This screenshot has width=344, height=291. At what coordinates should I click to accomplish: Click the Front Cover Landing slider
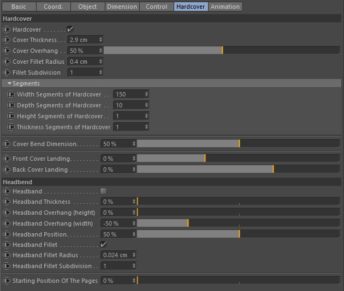pyautogui.click(x=238, y=159)
